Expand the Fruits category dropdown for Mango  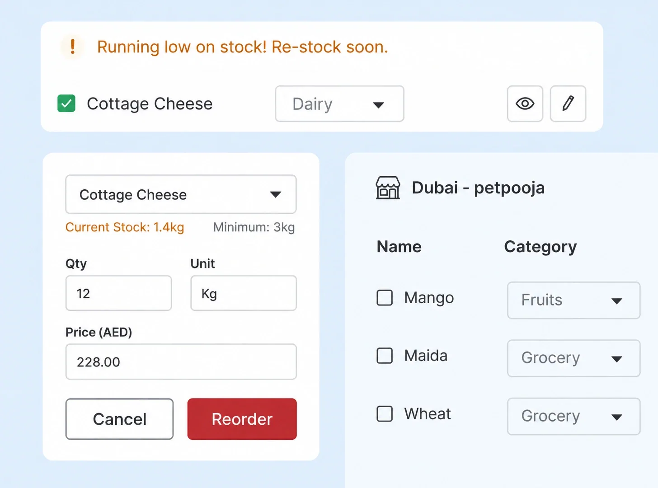(573, 300)
